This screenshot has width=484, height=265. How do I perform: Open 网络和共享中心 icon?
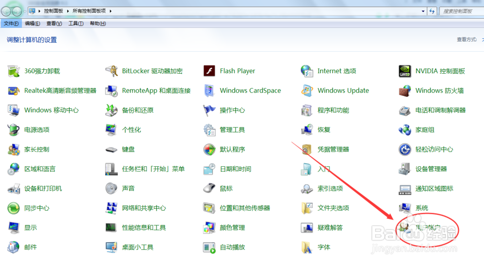coord(111,208)
